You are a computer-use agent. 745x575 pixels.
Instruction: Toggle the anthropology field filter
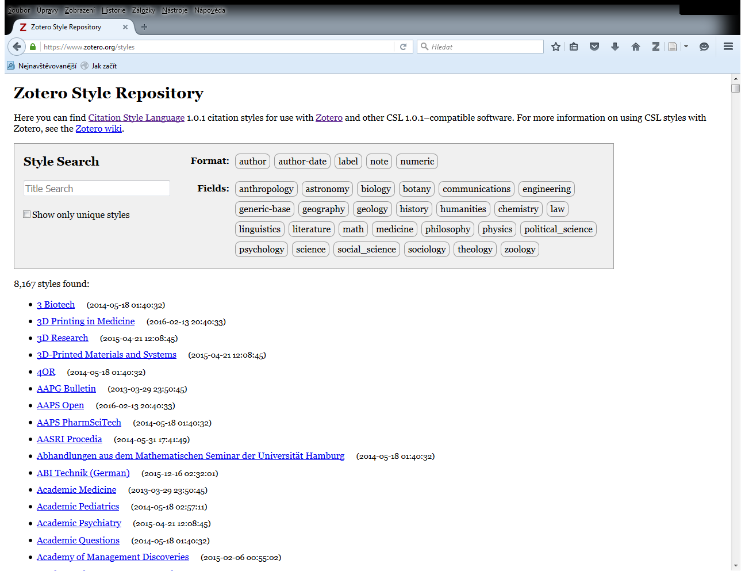tap(266, 189)
